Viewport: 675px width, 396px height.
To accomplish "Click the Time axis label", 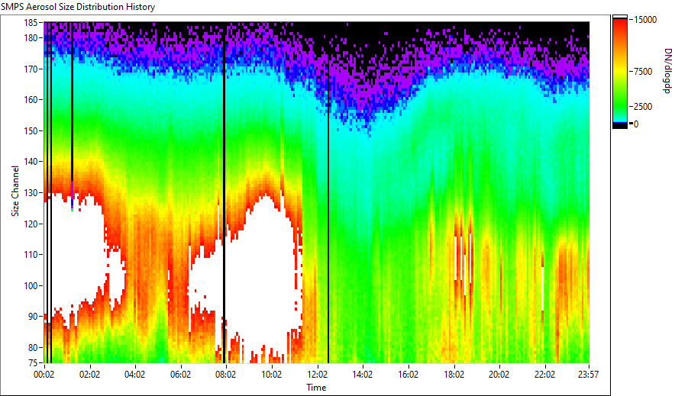I will coord(316,388).
